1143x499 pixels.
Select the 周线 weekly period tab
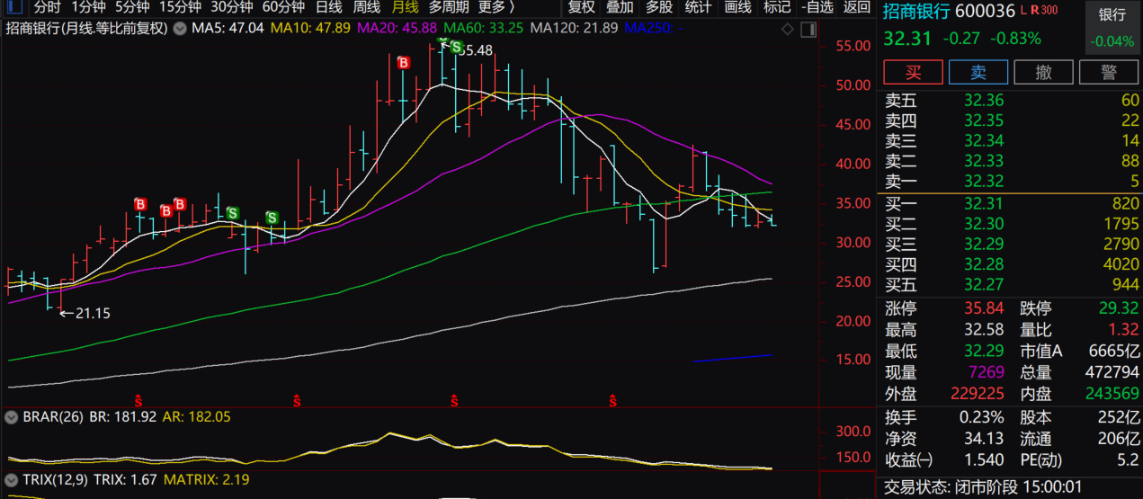pos(366,7)
